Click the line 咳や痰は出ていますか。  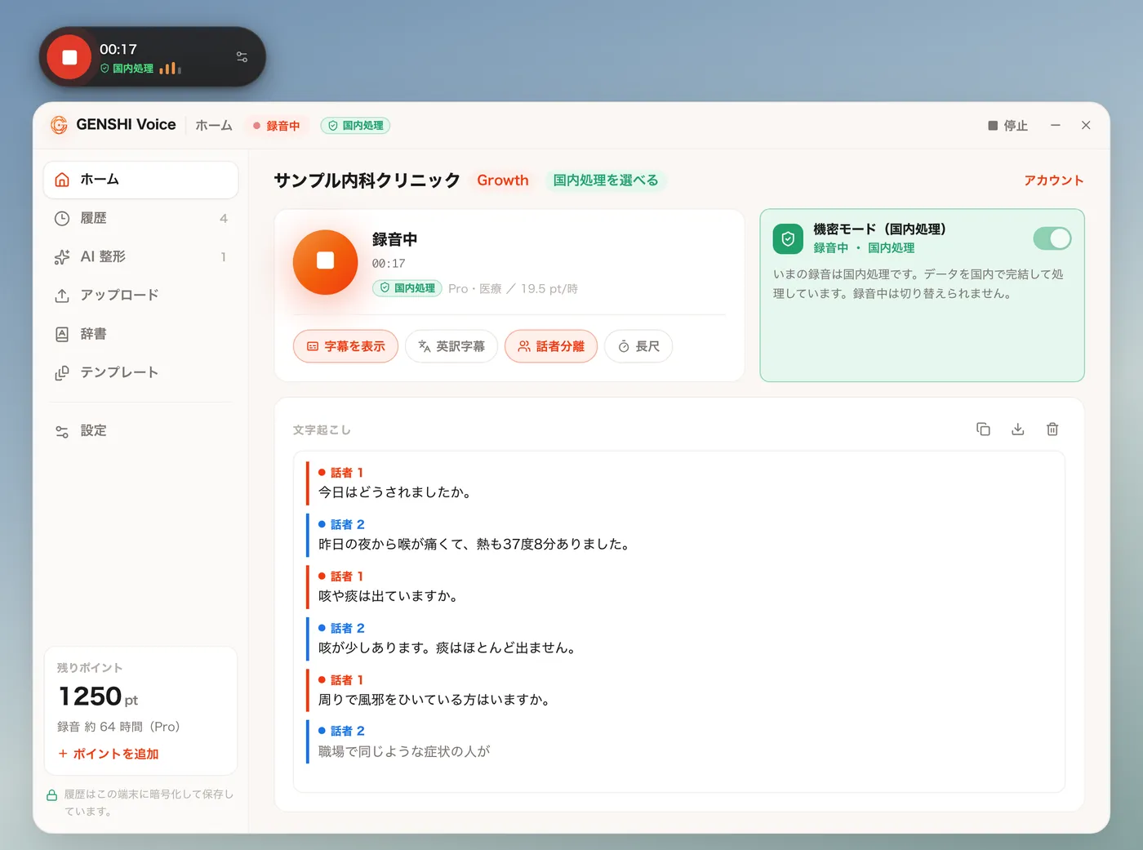tap(388, 596)
